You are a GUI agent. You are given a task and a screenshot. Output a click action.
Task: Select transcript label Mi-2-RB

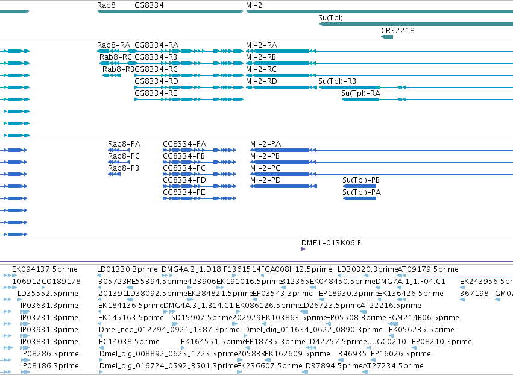(x=261, y=57)
